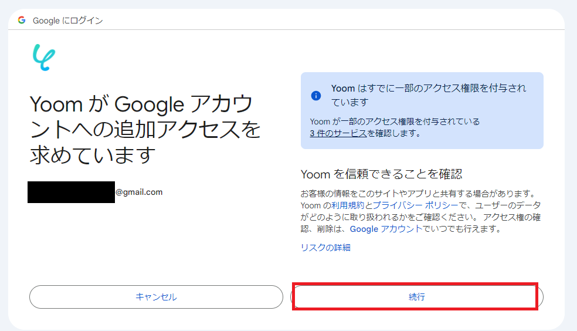Click the banner sentence above the services link
Screen dimensions: 577x331
point(395,121)
